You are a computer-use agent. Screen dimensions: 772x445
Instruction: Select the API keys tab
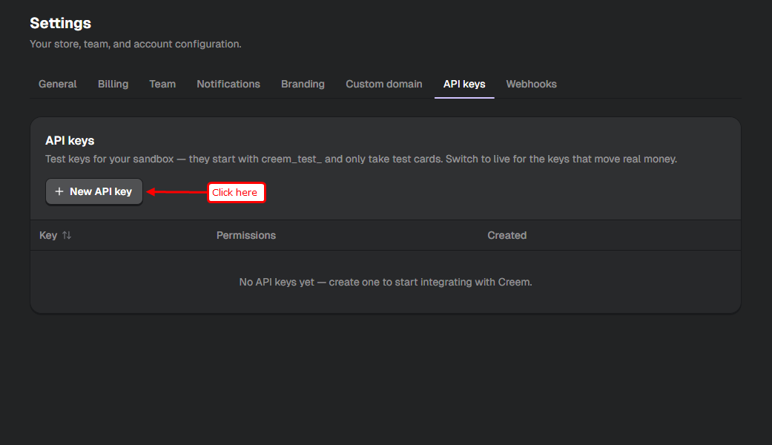click(x=464, y=84)
